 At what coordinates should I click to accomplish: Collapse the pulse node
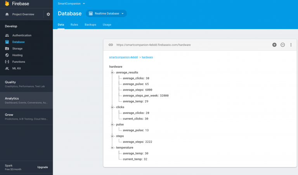point(112,125)
